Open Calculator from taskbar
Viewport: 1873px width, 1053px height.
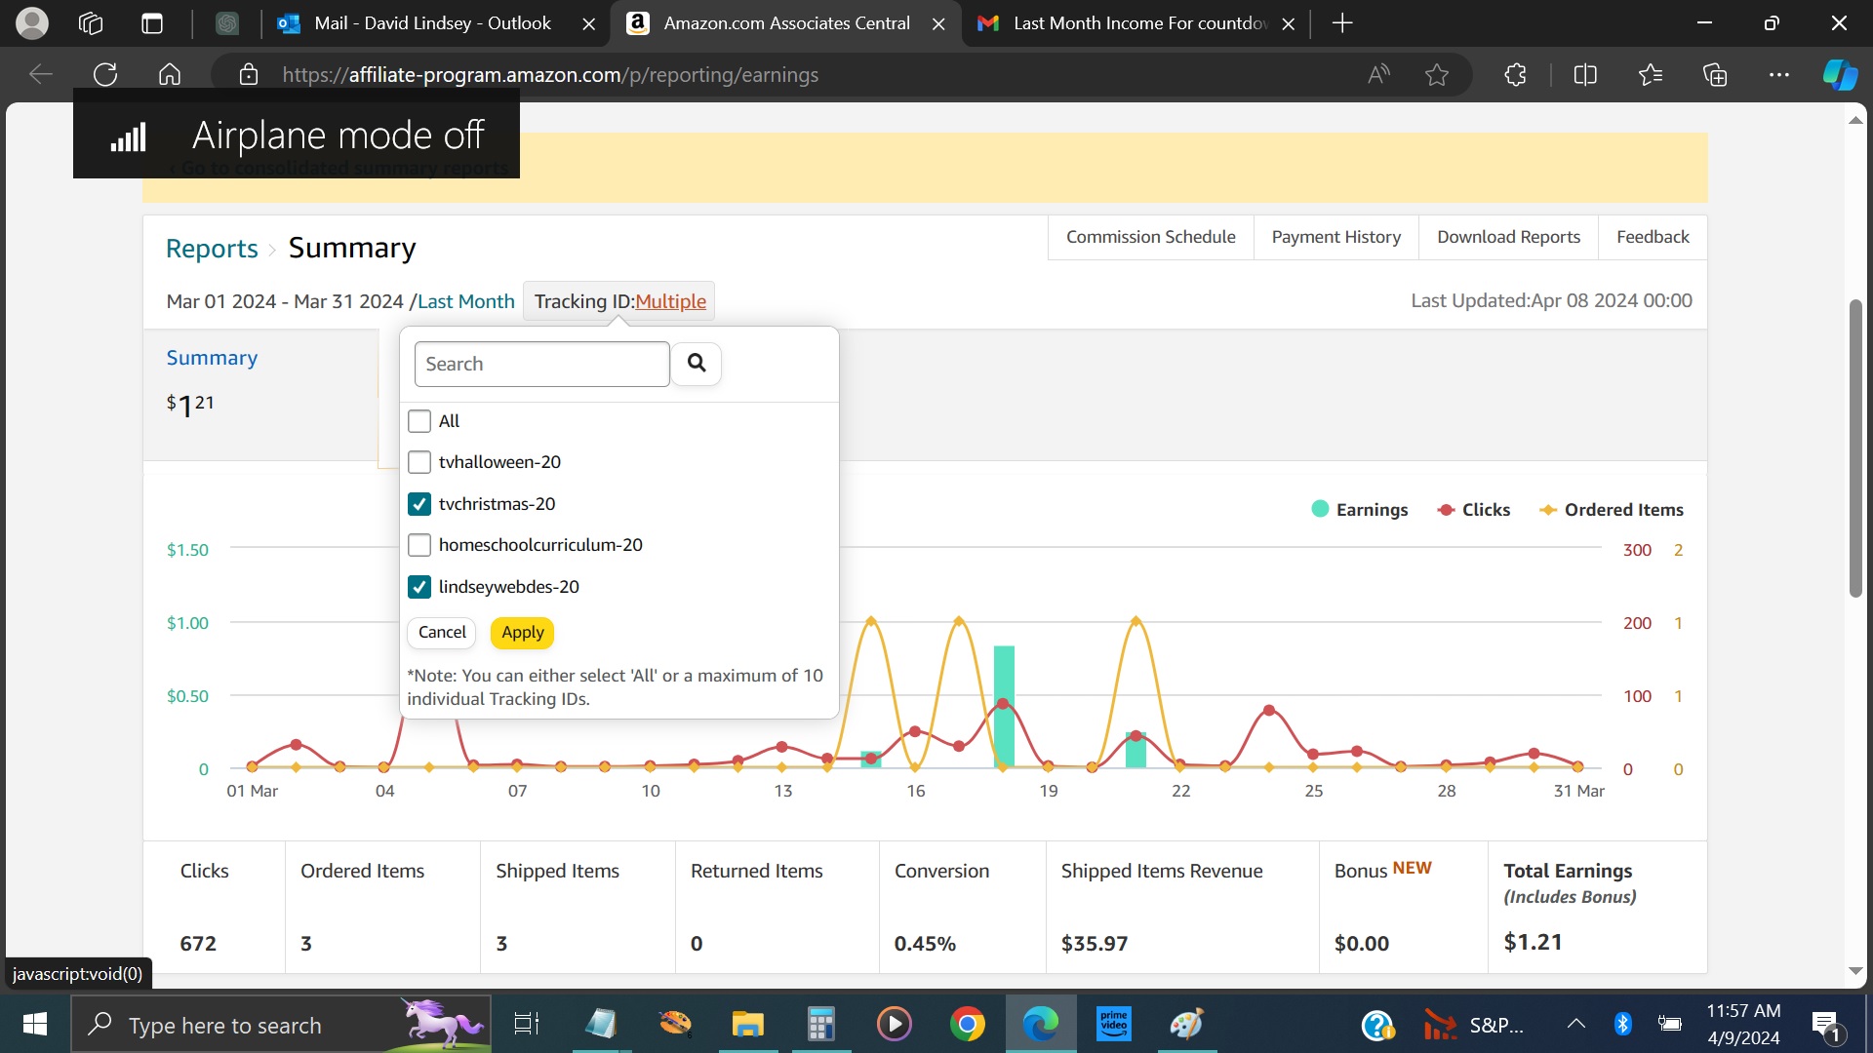[x=820, y=1024]
